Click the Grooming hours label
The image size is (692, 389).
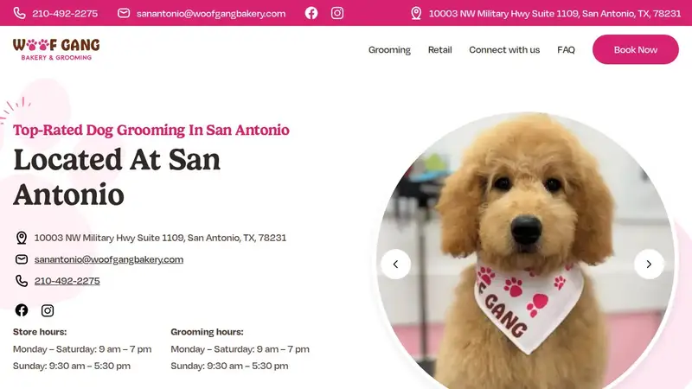point(207,332)
